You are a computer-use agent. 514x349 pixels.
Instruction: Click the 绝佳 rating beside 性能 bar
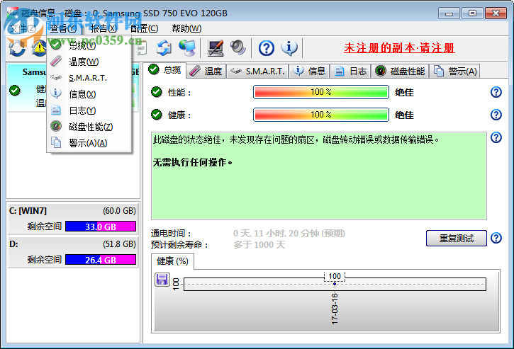pos(404,92)
